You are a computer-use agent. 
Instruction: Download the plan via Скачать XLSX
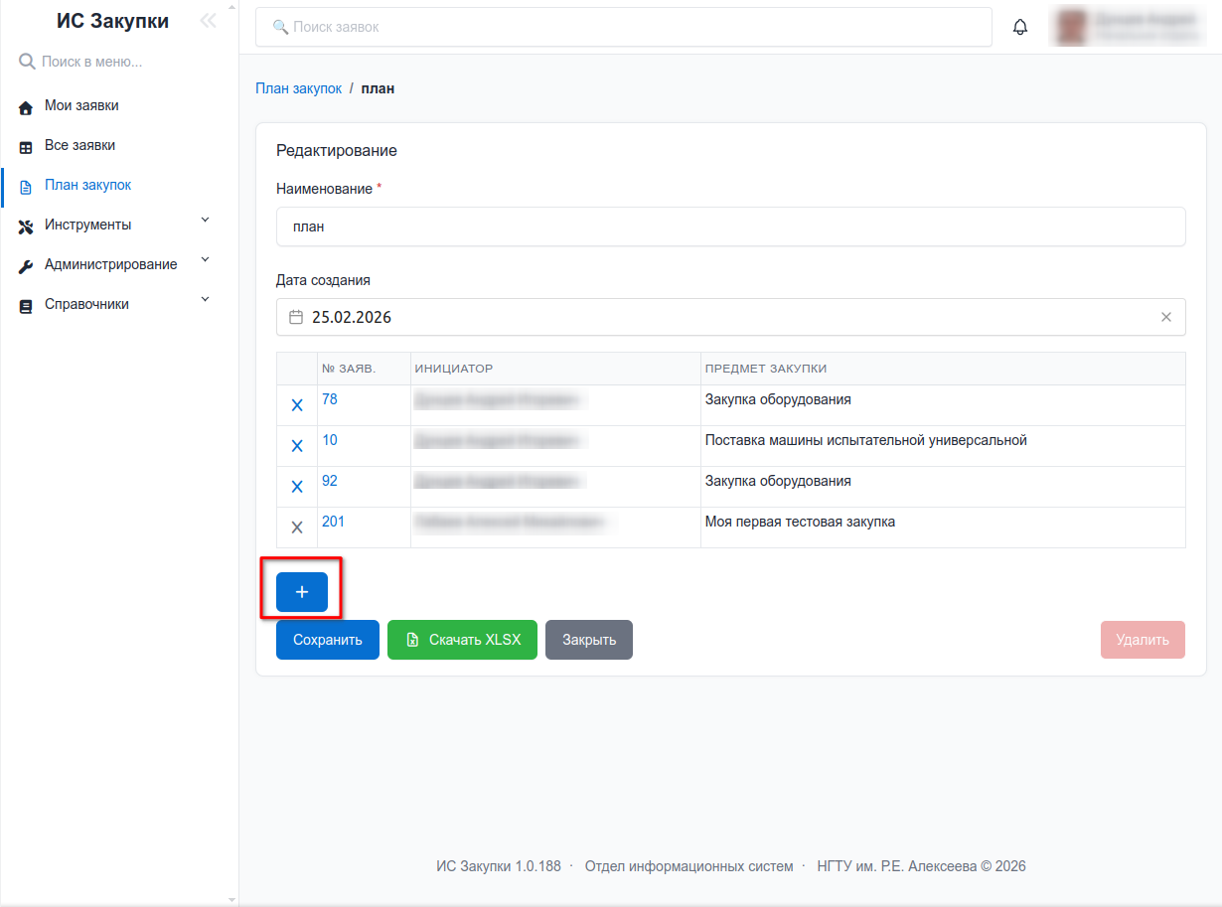463,640
